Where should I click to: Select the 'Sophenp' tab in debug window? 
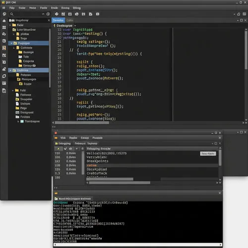(x=92, y=143)
